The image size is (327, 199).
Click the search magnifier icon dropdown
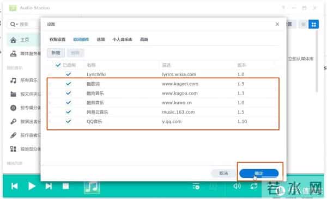pyautogui.click(x=14, y=24)
